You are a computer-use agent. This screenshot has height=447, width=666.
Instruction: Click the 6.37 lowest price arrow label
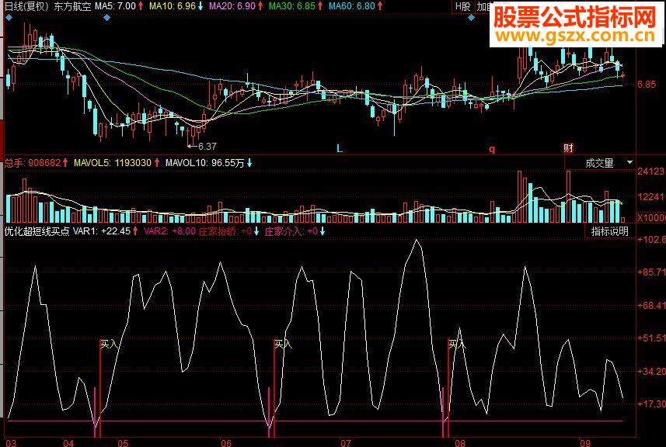(203, 147)
